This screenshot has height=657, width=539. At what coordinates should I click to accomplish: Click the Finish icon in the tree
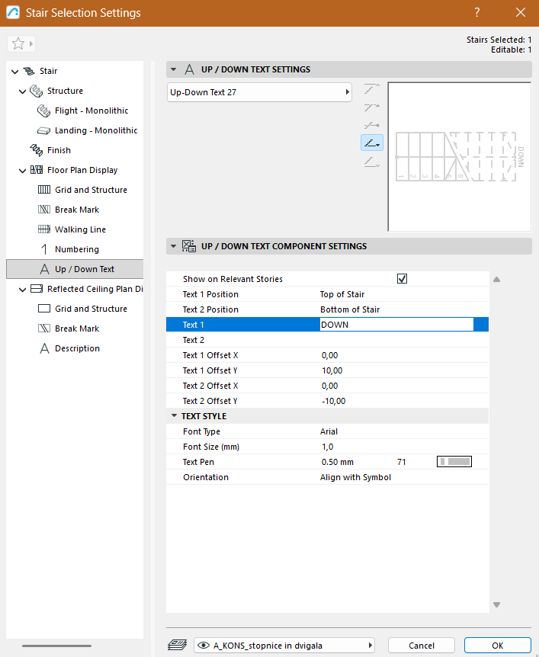point(36,150)
